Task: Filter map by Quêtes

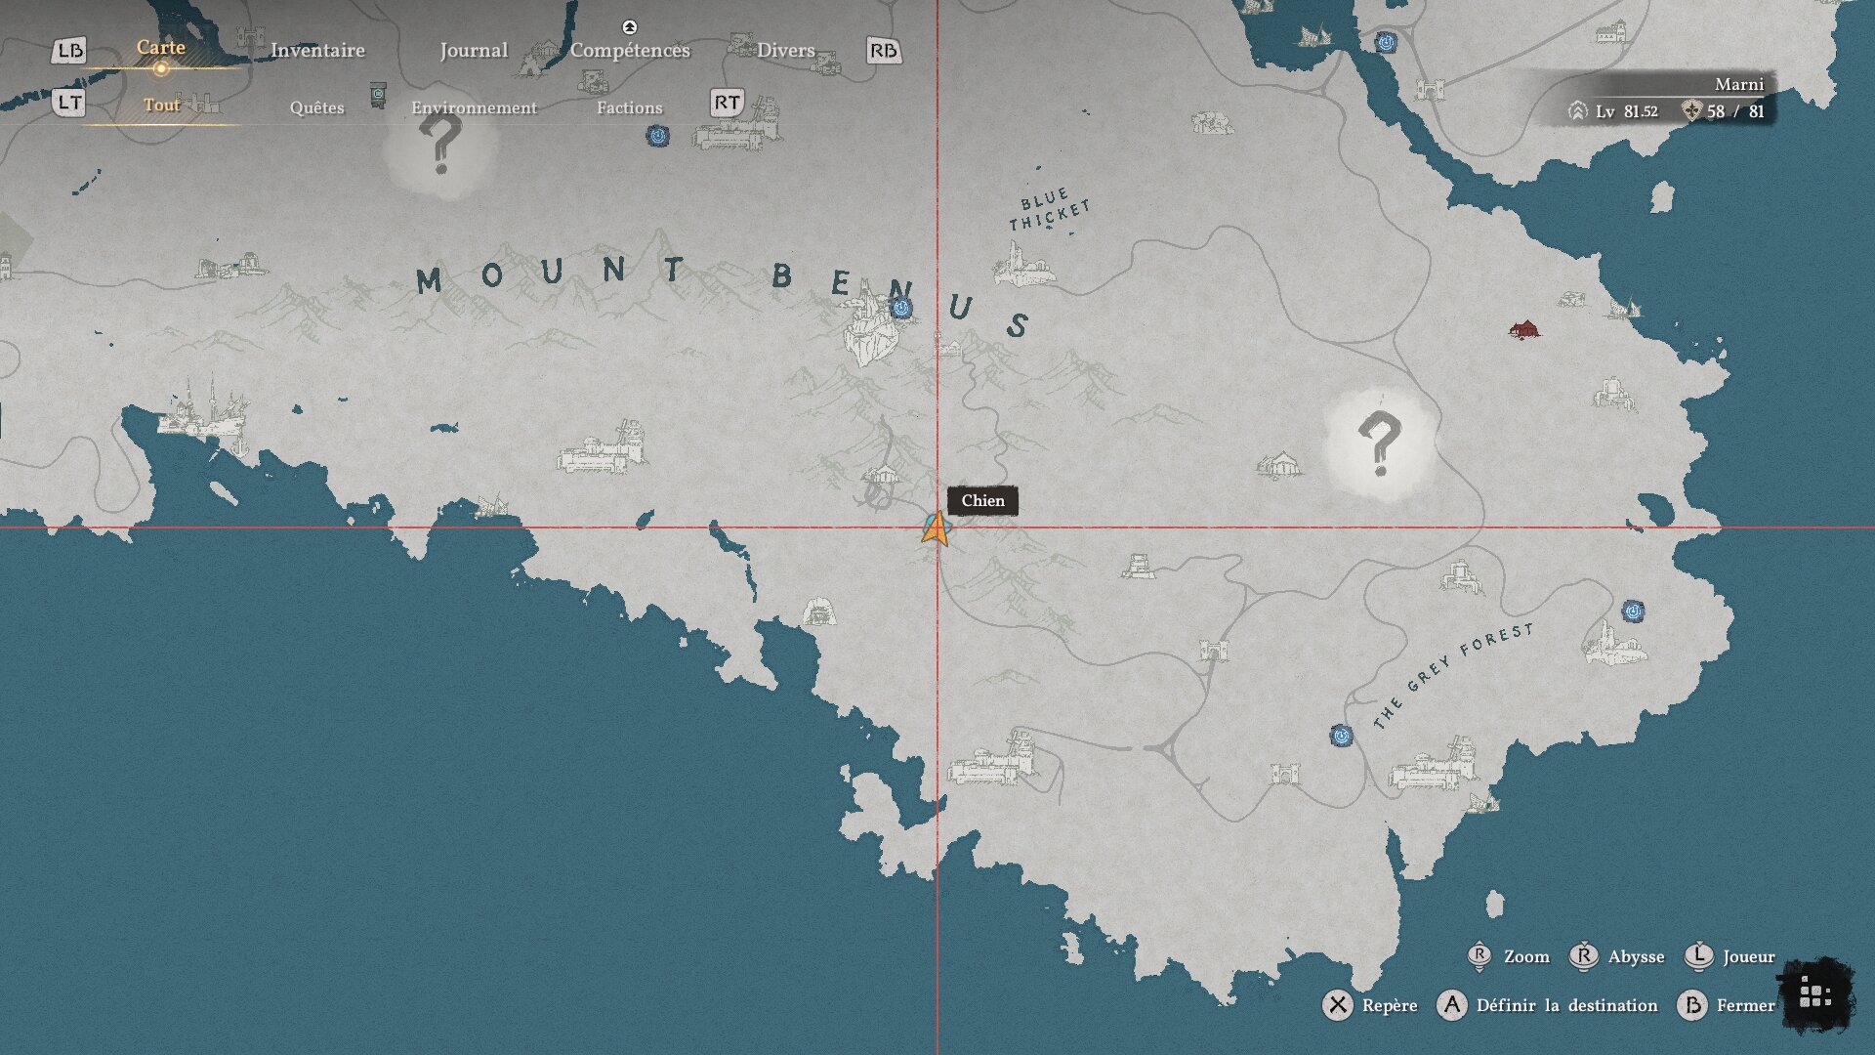Action: 316,107
